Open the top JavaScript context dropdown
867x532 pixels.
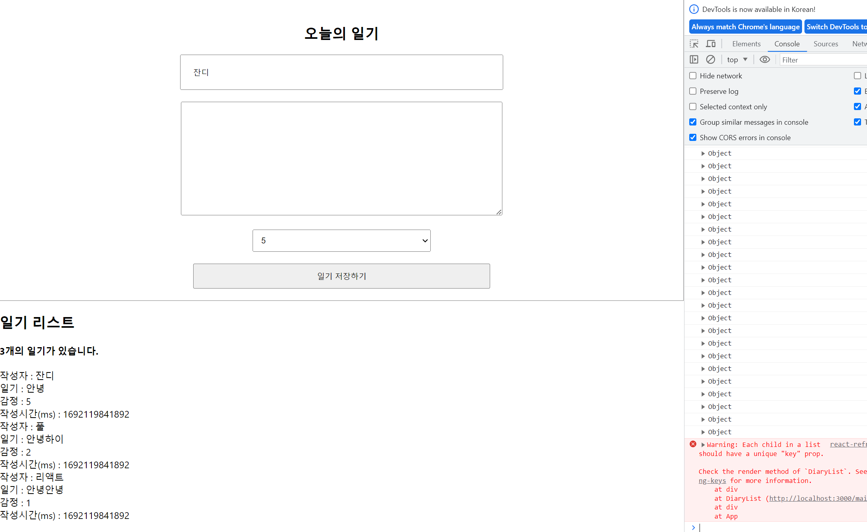pos(737,60)
